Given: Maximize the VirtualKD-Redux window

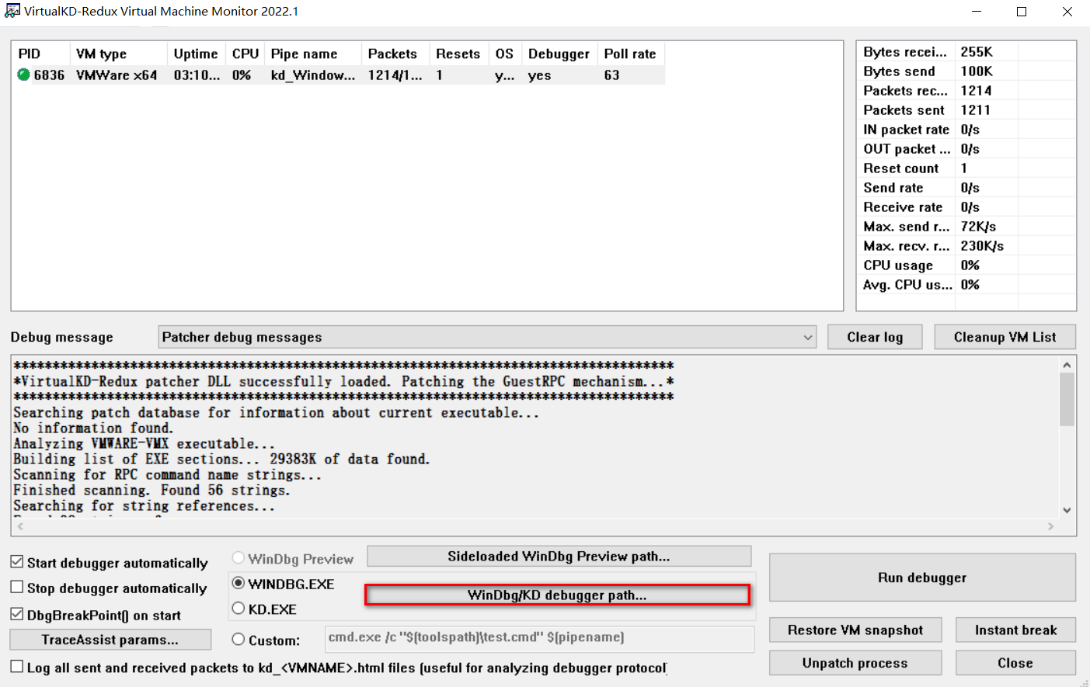Looking at the screenshot, I should (1022, 12).
